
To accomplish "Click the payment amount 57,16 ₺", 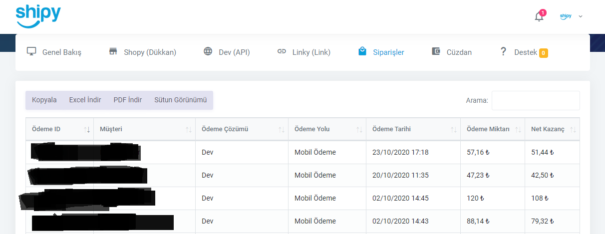I will click(478, 152).
